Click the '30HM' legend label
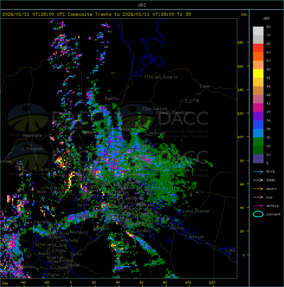Image resolution: width=284 pixels, height=287 pixels. (x=270, y=180)
